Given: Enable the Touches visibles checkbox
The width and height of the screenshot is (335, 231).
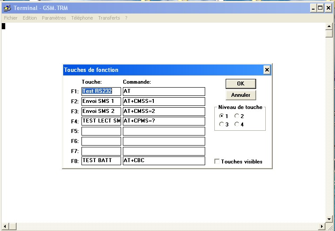Looking at the screenshot, I should pyautogui.click(x=217, y=162).
